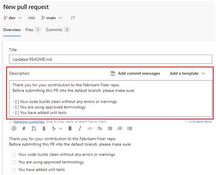Screen dimensions: 216x175
Task: Open the main target branch dropdown
Action: [x=52, y=18]
